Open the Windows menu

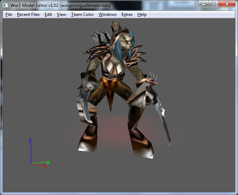(x=107, y=14)
